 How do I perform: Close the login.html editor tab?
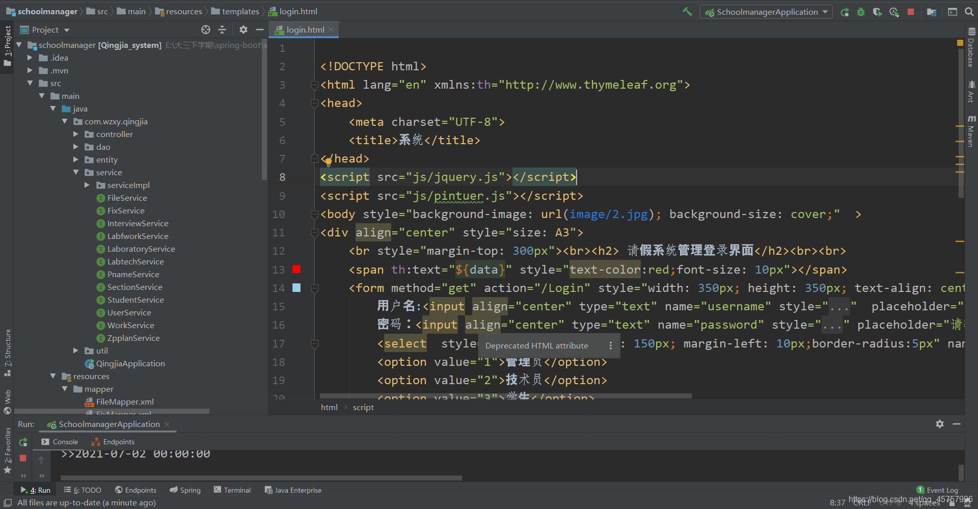click(331, 30)
